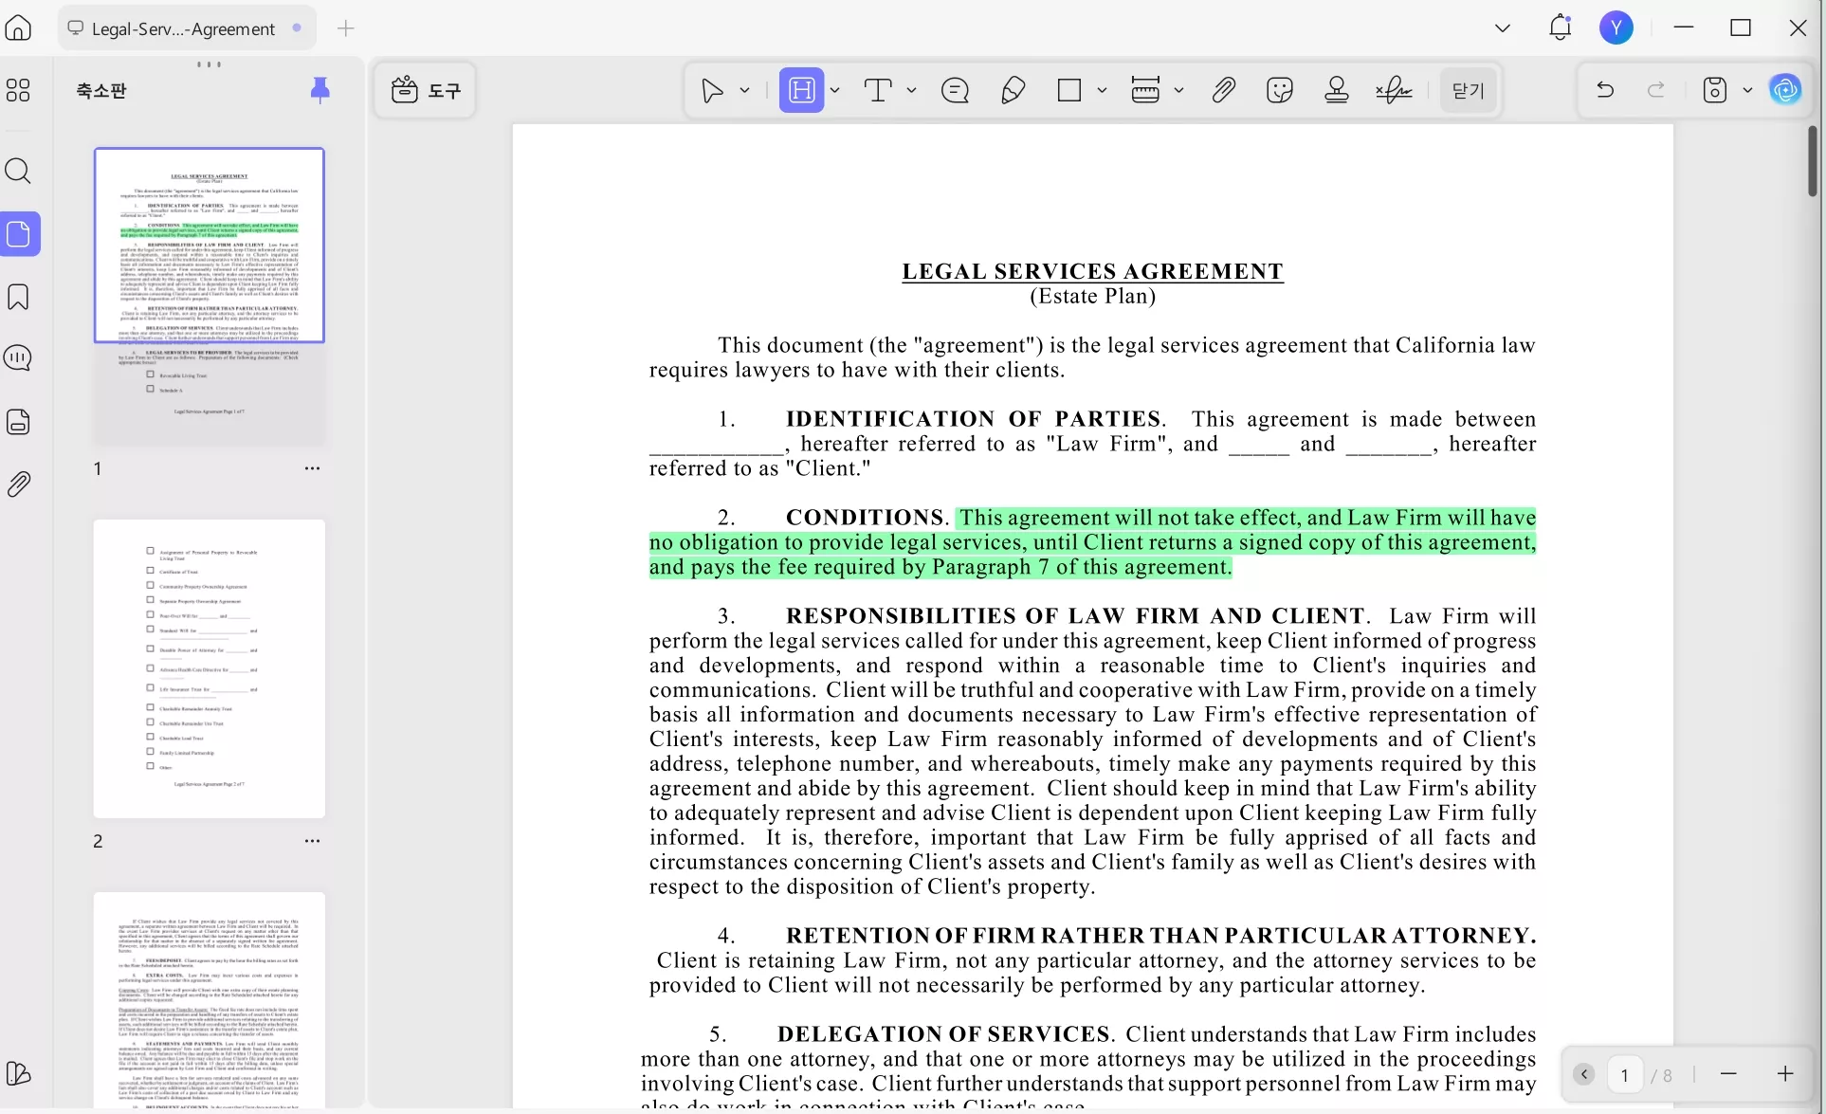Open the 도구 tools menu
This screenshot has width=1826, height=1114.
pyautogui.click(x=426, y=90)
